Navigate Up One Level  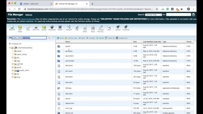71,38
